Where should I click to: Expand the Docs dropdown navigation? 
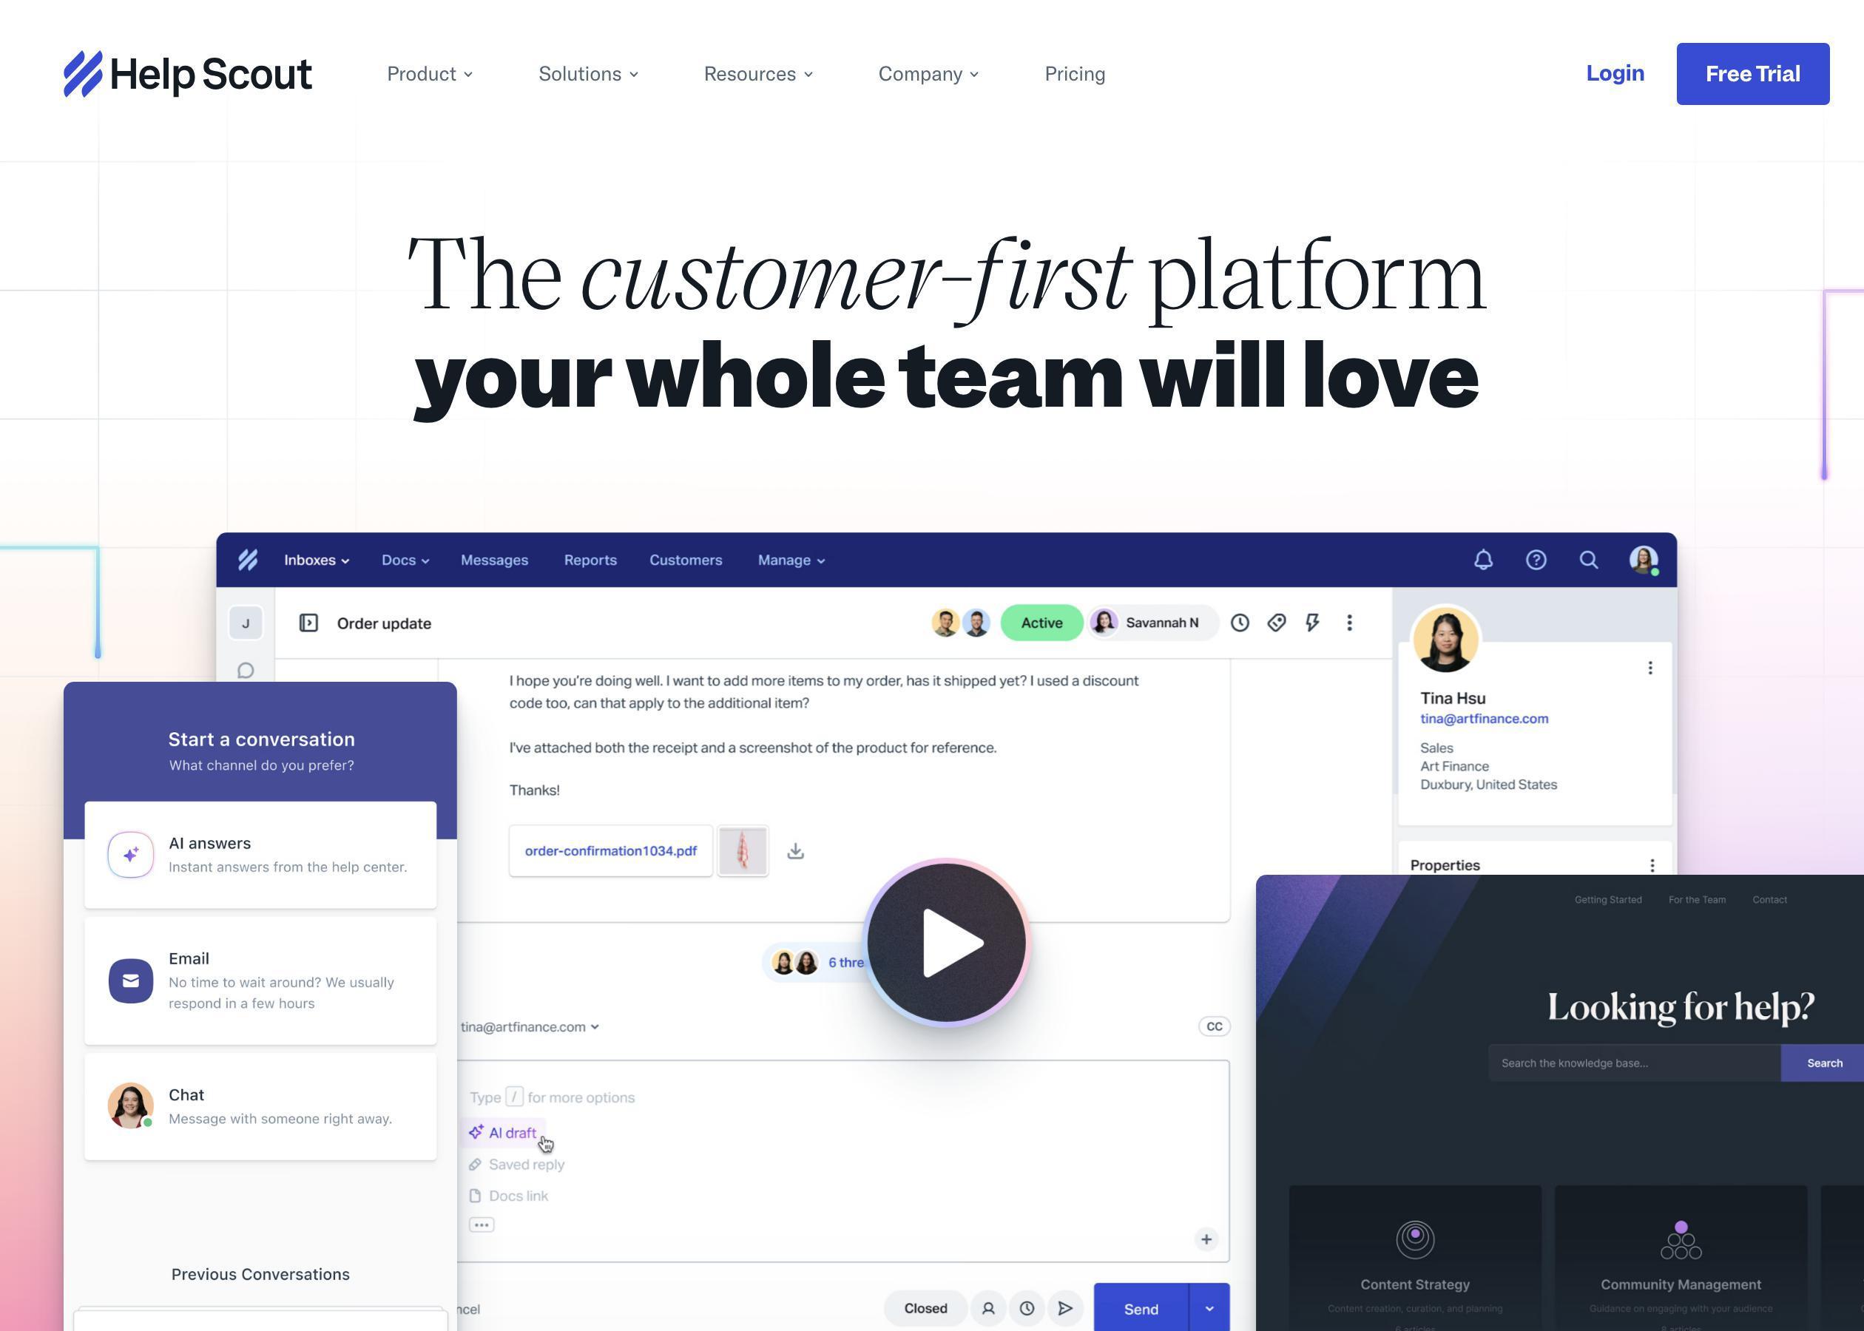(x=405, y=559)
